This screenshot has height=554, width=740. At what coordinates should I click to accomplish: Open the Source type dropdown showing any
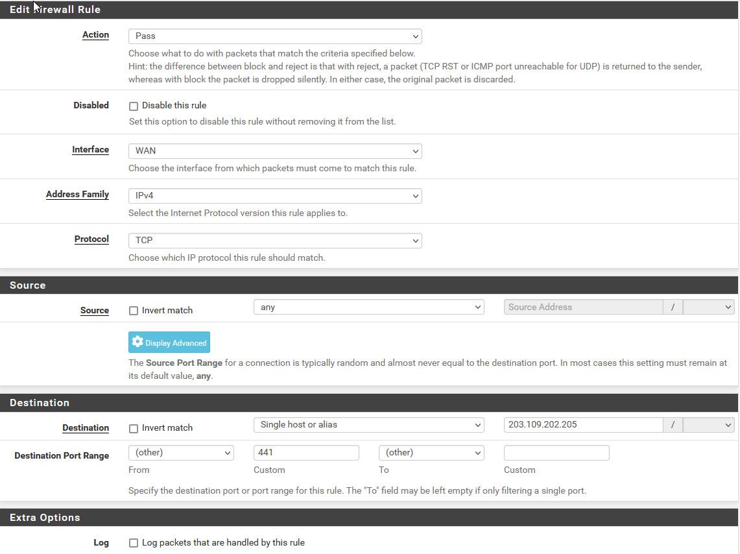pos(368,307)
